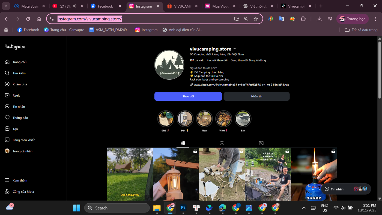The height and width of the screenshot is (215, 382).
Task: Open the New story highlight
Action: click(204, 119)
